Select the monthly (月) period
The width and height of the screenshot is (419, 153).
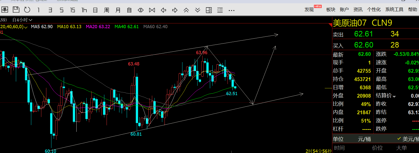118,10
